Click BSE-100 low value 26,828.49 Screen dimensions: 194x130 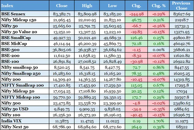113,61
